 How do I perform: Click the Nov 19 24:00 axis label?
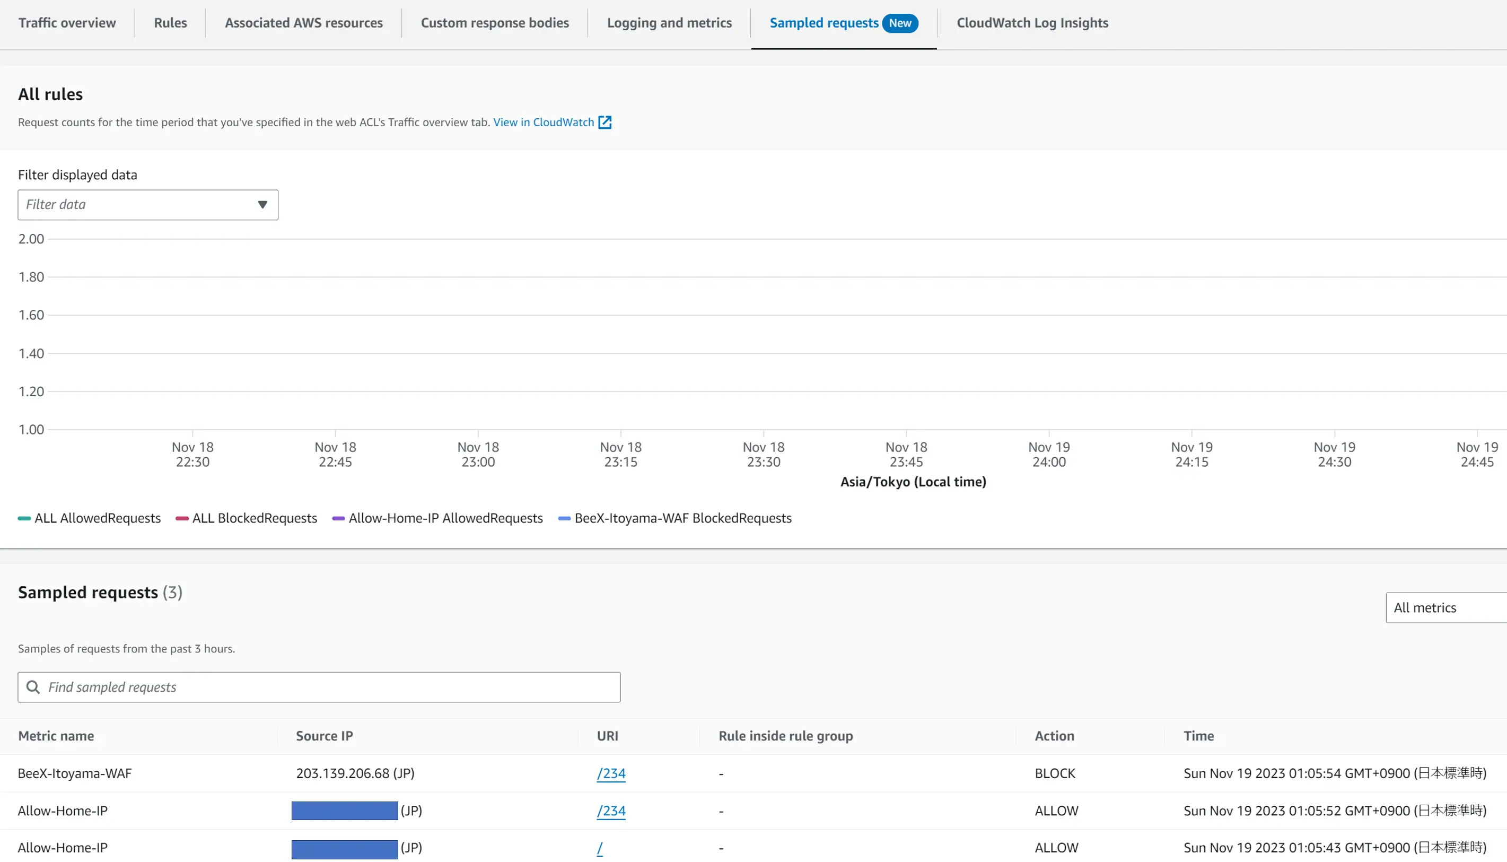click(1049, 455)
